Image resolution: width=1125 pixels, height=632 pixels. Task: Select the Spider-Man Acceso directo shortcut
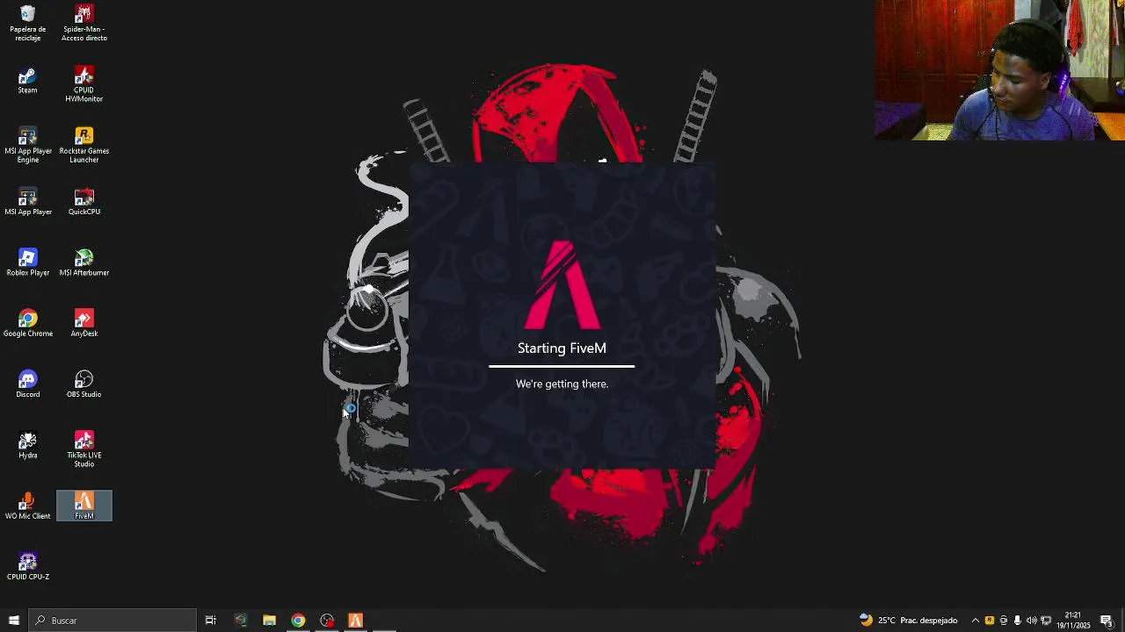pyautogui.click(x=84, y=23)
